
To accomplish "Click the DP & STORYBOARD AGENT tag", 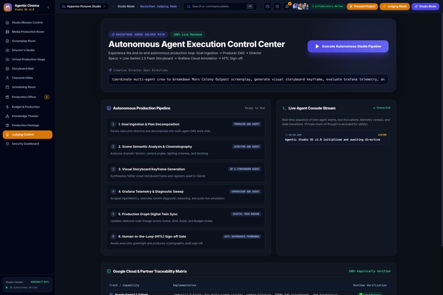I will (x=245, y=169).
